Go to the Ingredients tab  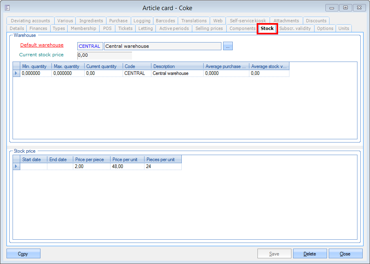pyautogui.click(x=91, y=21)
